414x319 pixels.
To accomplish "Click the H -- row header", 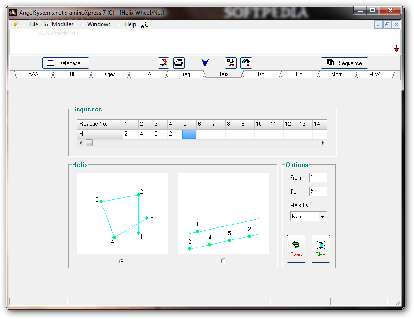I will (x=100, y=134).
